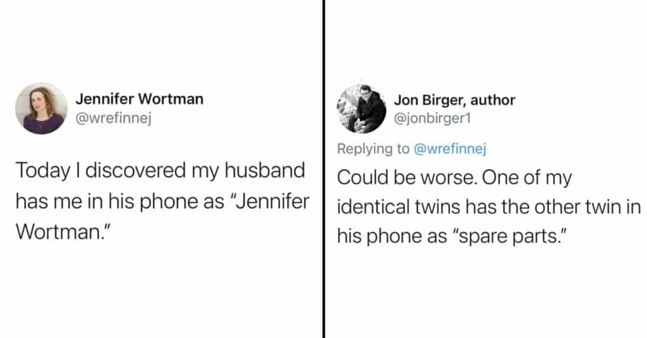Click the quoted "Jennifer in the tweet's second line
The height and width of the screenshot is (338, 647).
point(269,201)
